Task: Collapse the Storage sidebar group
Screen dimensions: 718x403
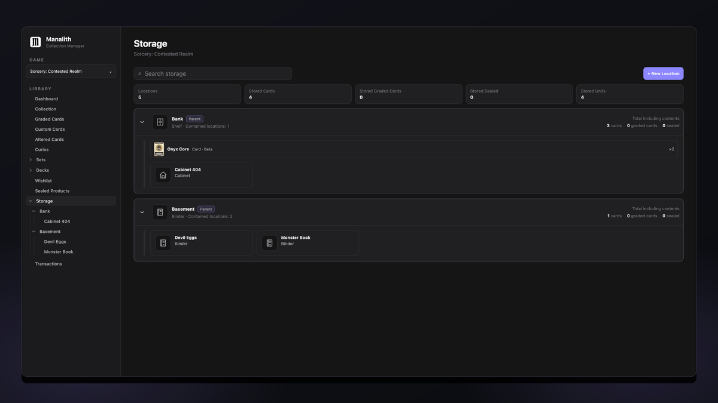Action: click(31, 201)
